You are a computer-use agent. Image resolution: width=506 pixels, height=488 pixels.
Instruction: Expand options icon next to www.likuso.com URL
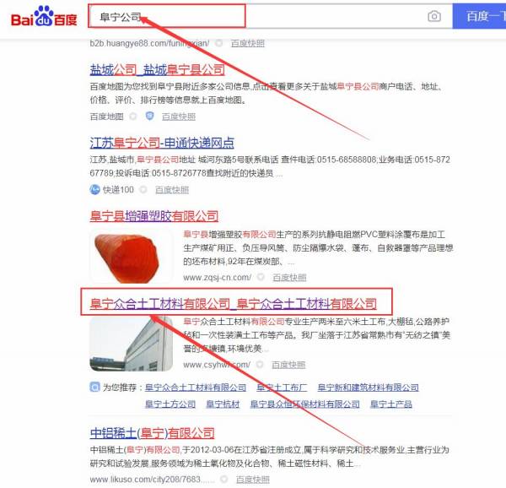224,479
